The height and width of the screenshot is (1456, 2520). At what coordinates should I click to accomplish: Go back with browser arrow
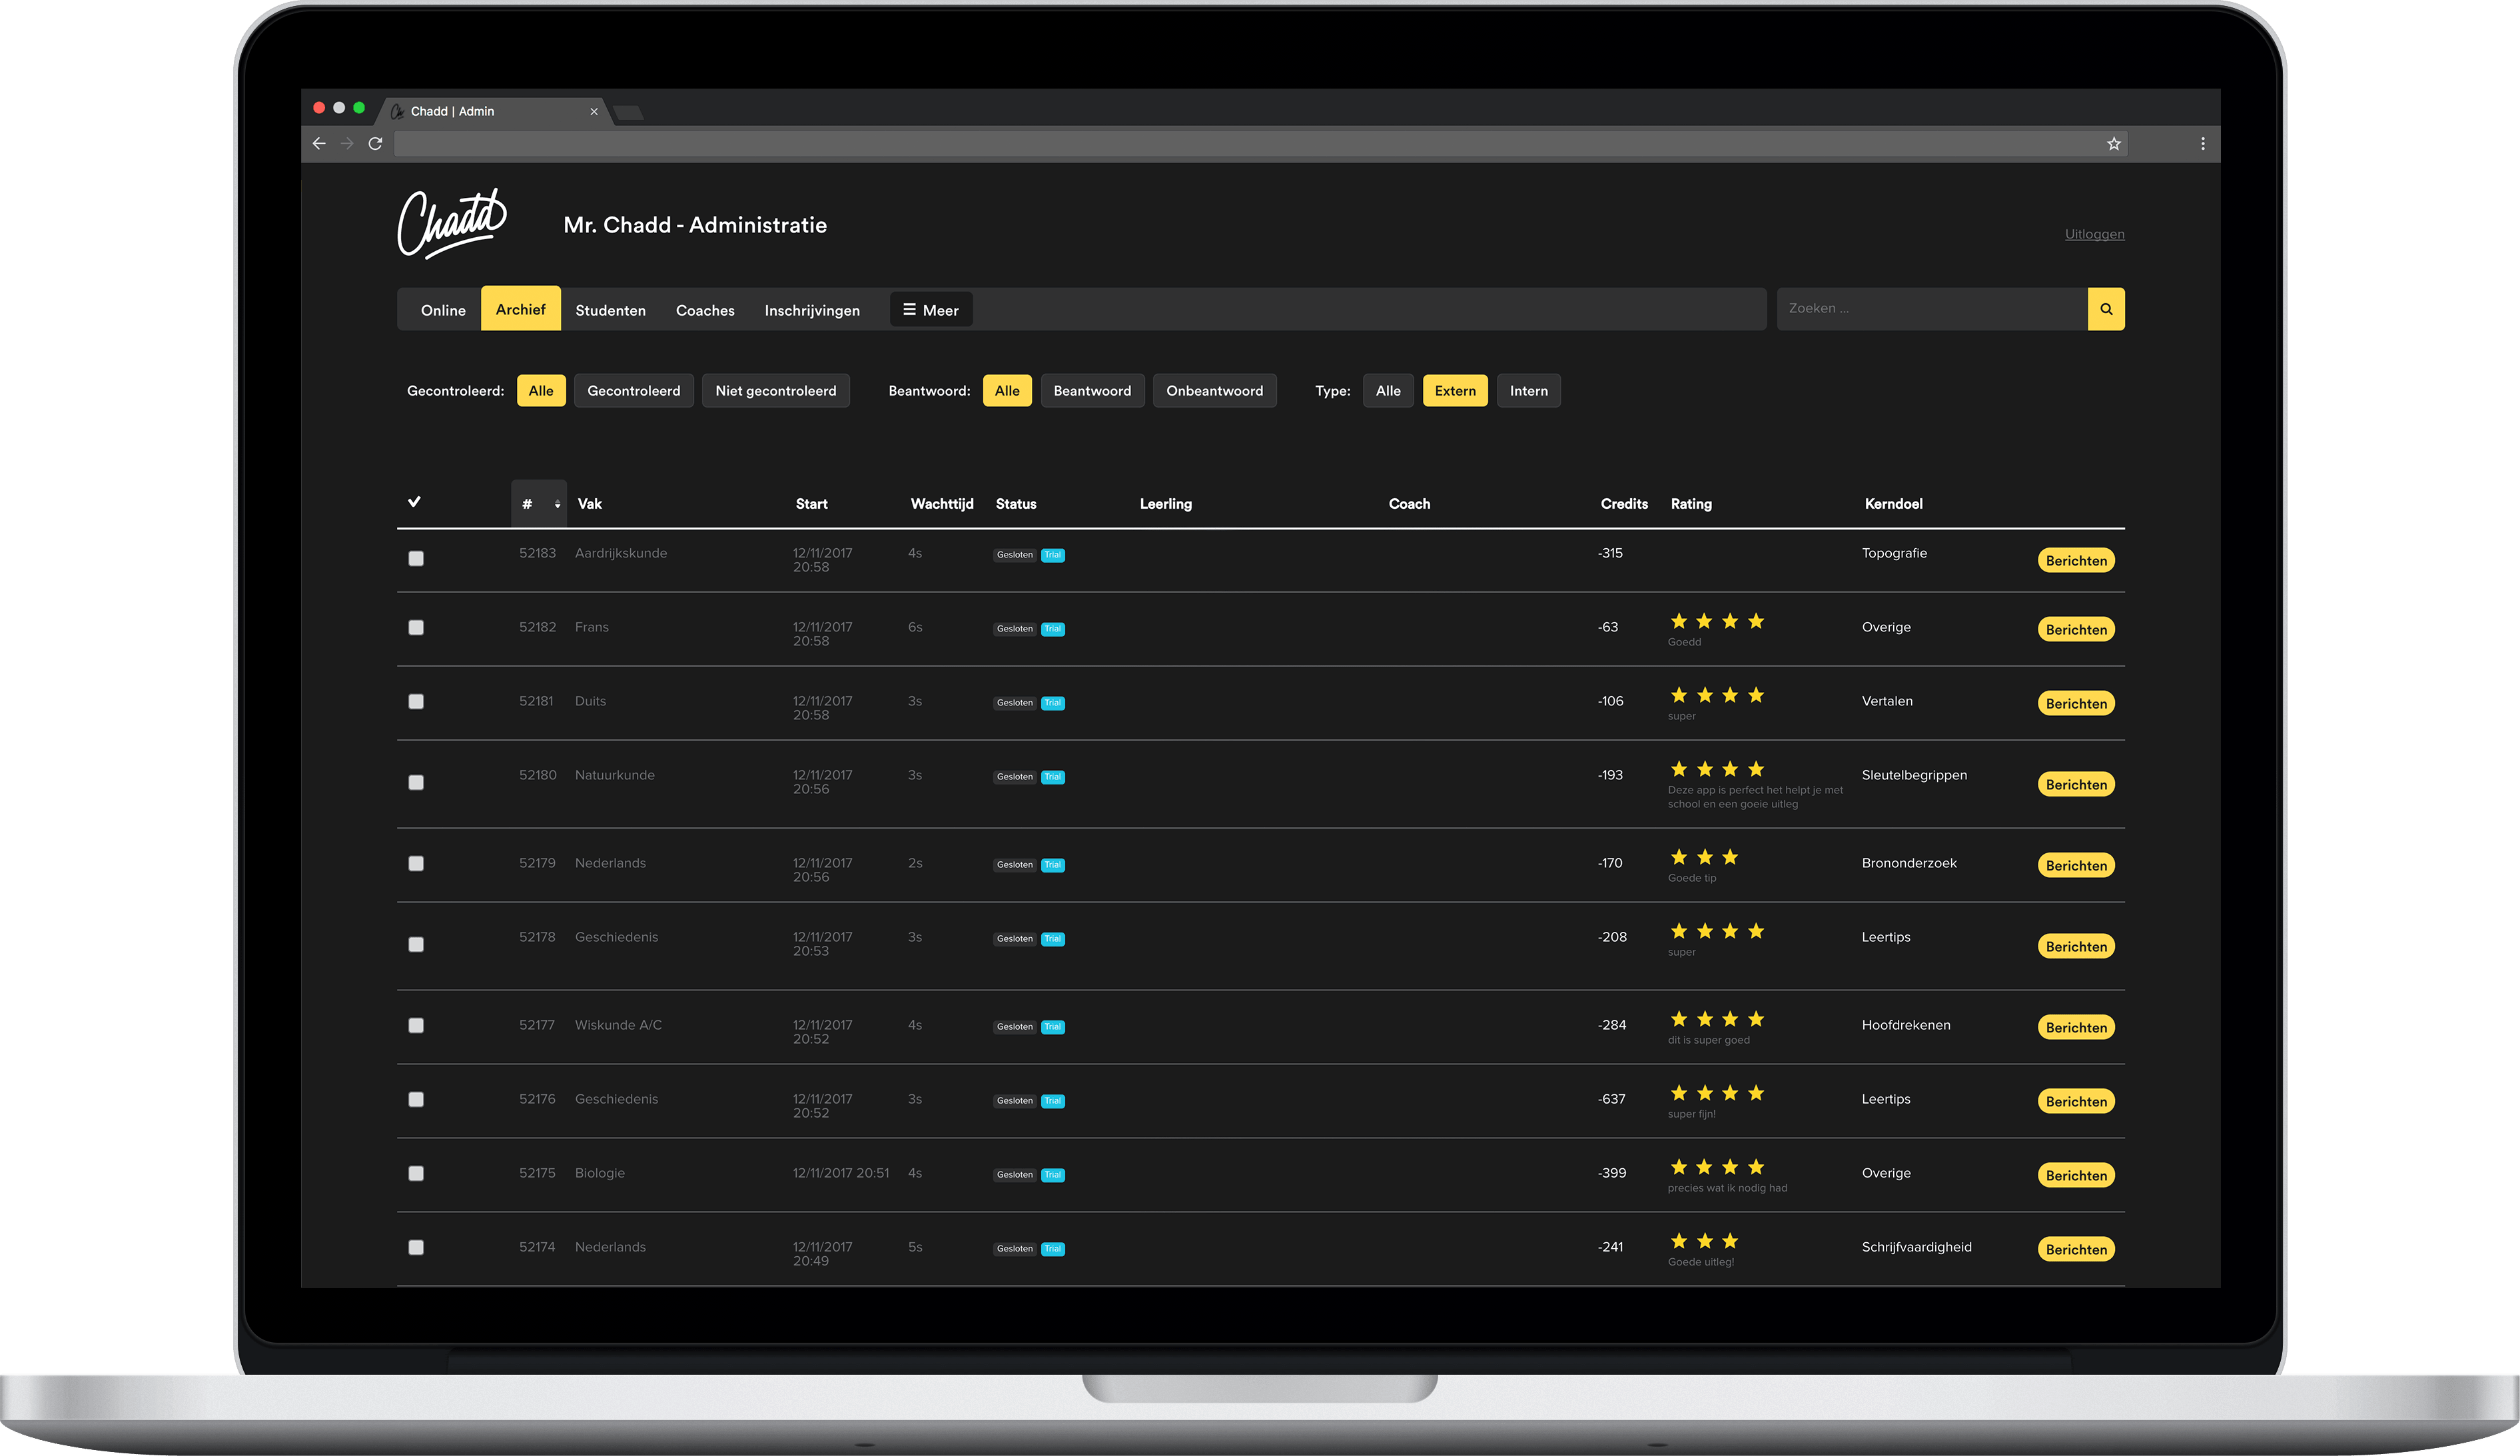tap(319, 144)
